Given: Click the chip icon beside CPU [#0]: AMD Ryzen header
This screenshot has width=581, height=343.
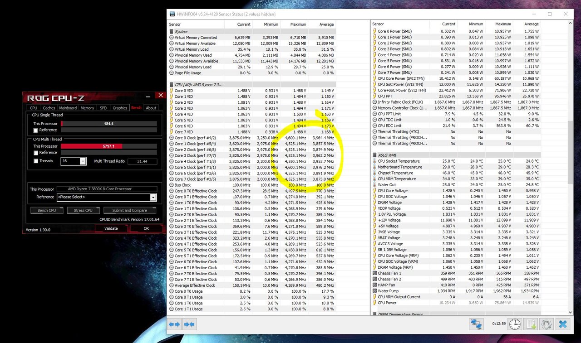Looking at the screenshot, I should (172, 85).
